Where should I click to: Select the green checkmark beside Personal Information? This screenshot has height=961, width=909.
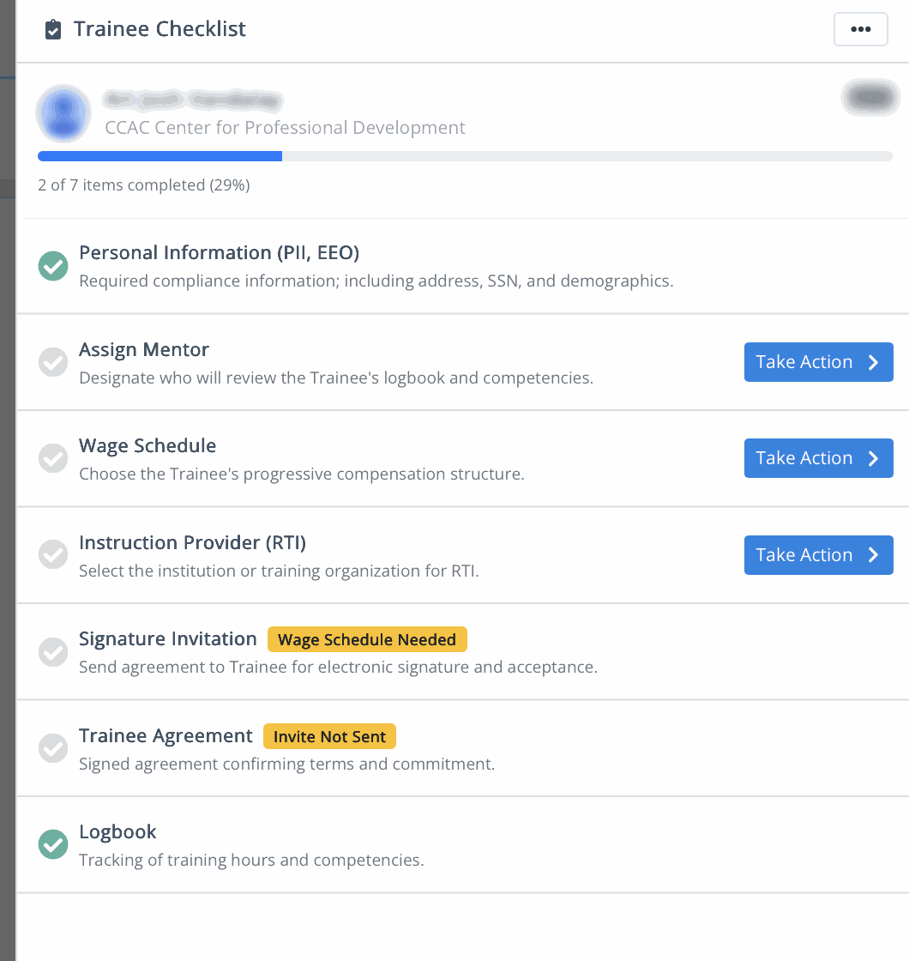pyautogui.click(x=52, y=266)
